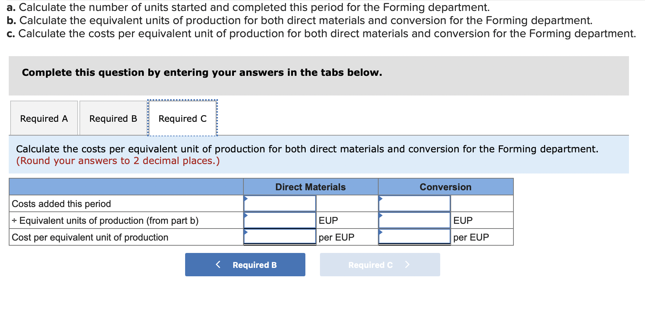
Task: Click the "Complete this question" banner text
Action: (x=202, y=73)
